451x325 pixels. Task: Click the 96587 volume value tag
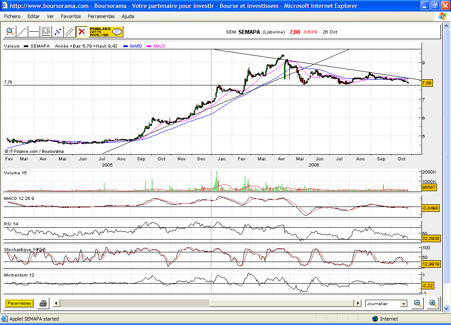[429, 188]
